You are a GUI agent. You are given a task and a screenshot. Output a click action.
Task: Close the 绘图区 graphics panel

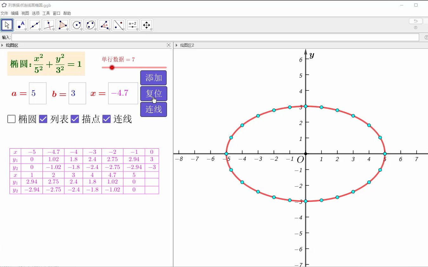(169, 45)
